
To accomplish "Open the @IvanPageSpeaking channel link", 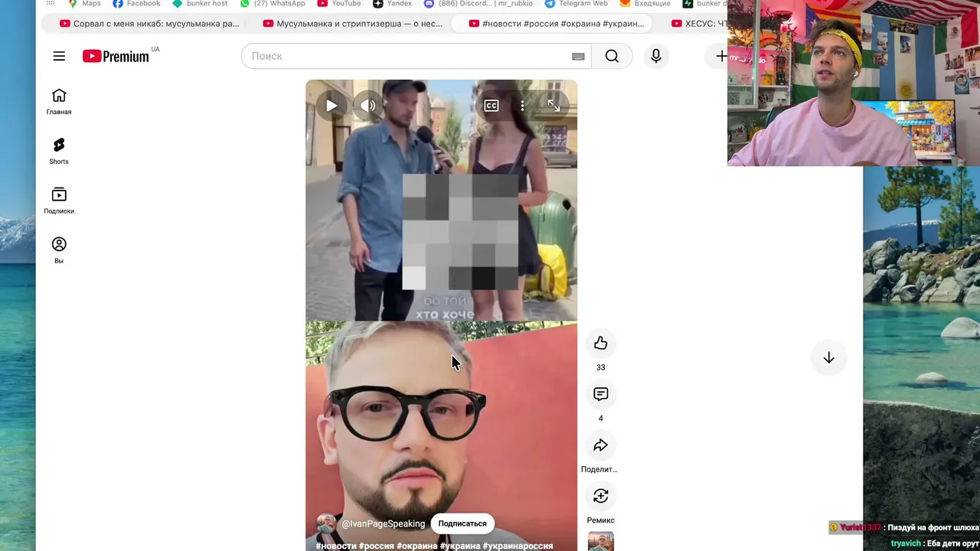I will 383,523.
